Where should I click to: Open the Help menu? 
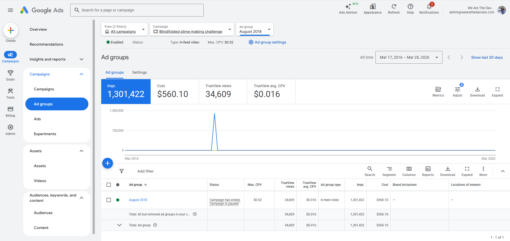pyautogui.click(x=410, y=9)
